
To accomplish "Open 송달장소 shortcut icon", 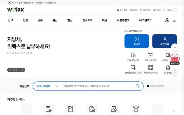I will pos(167,57).
